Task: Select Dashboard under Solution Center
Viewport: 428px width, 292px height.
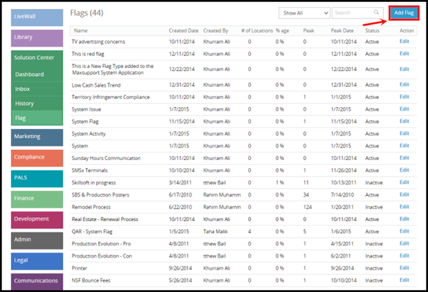Action: point(37,74)
